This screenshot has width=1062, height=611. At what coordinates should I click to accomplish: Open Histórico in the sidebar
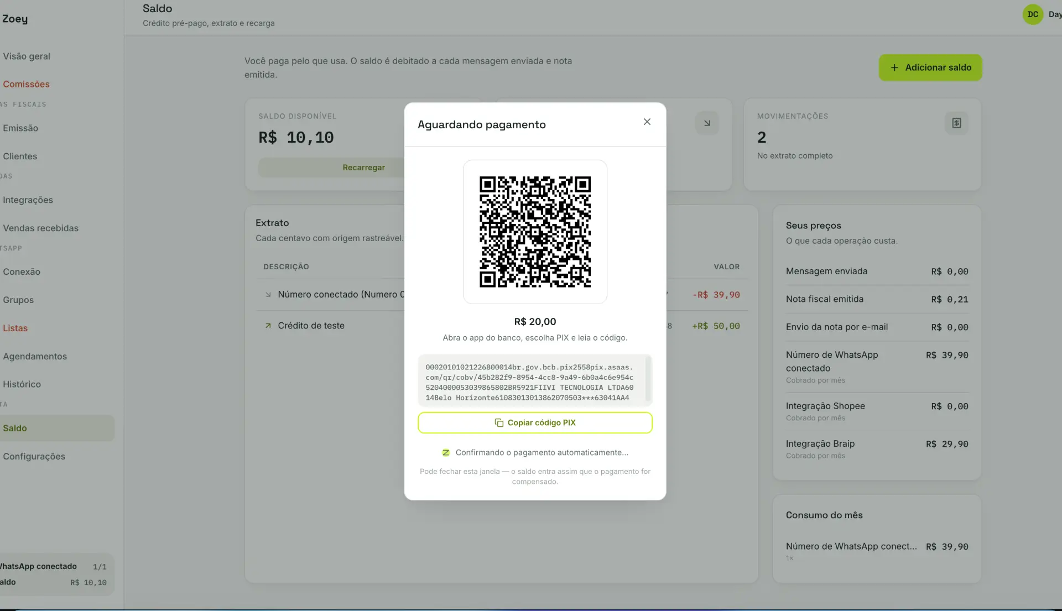[x=22, y=384]
